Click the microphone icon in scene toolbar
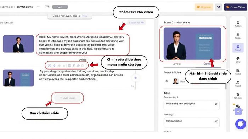This screenshot has height=139, width=248. (x=54, y=66)
